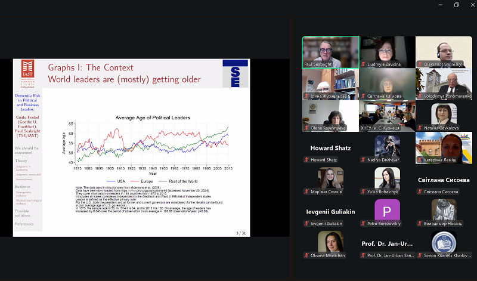Select Olena Rayevnyeva's video tile
477x281 pixels.
[330, 116]
